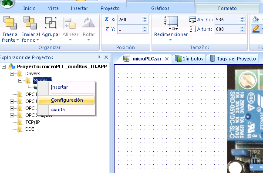Open the Traer al frente dropdown arrow
The width and height of the screenshot is (263, 173).
[x=17, y=40]
